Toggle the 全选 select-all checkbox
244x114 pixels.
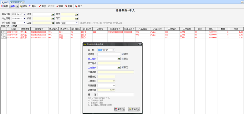point(12,26)
